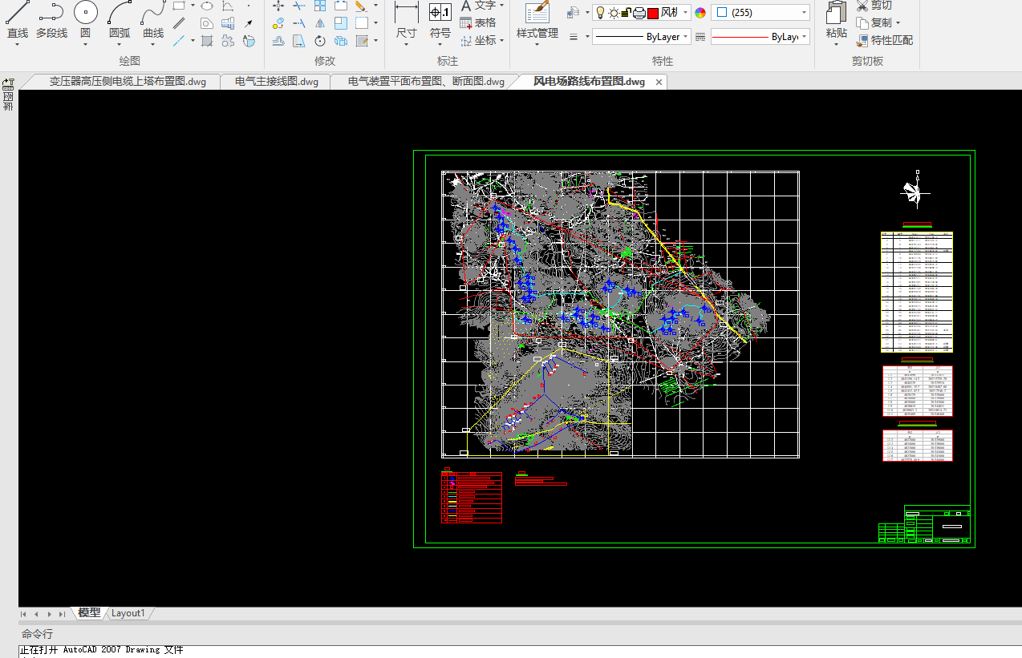Click the 剪切 cut button
This screenshot has height=658, width=1022.
tap(874, 6)
